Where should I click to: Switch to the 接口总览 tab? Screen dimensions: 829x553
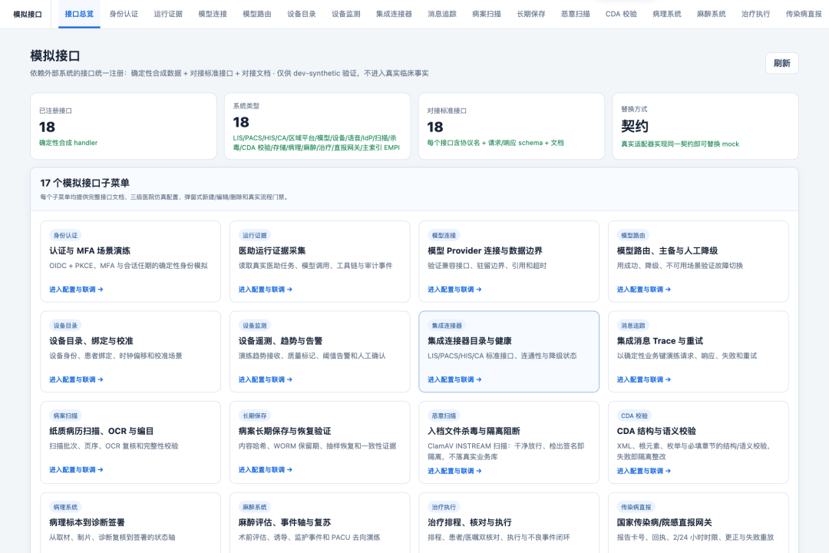pyautogui.click(x=79, y=15)
